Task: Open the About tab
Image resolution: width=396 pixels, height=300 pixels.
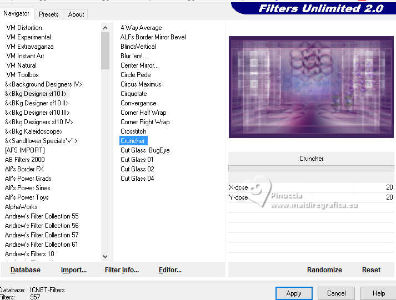Action: [76, 14]
